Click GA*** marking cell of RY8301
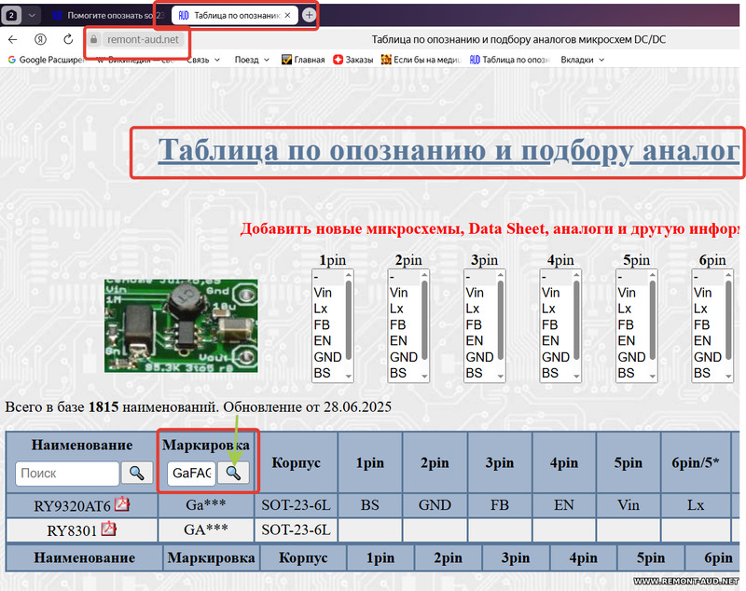 (205, 529)
